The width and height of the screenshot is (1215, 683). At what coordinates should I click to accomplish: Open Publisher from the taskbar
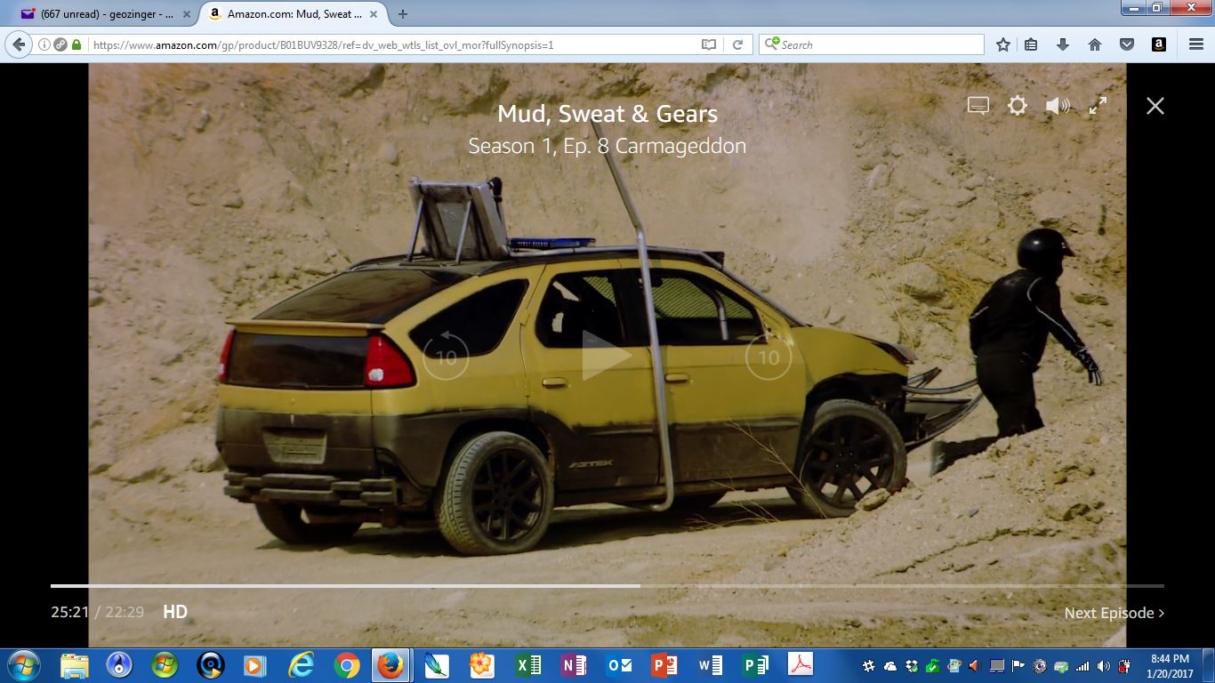click(755, 665)
